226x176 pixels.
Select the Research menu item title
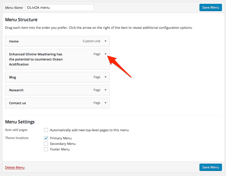click(x=16, y=90)
